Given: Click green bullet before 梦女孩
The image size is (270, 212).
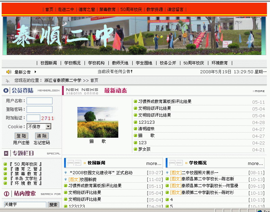Looking at the screenshot, I should click(x=136, y=149).
